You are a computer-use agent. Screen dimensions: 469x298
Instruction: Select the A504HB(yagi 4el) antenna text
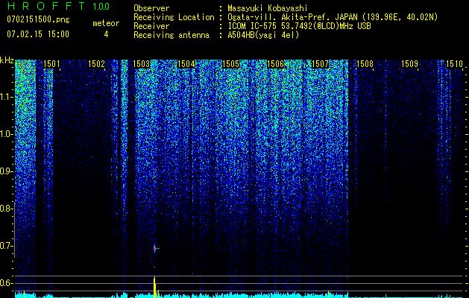click(x=263, y=35)
